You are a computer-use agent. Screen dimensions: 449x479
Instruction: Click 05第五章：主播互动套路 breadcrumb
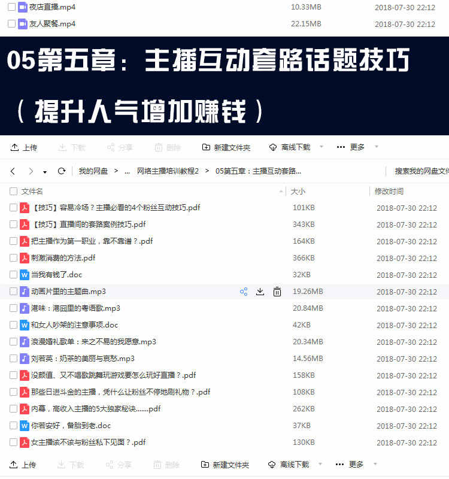(x=258, y=171)
